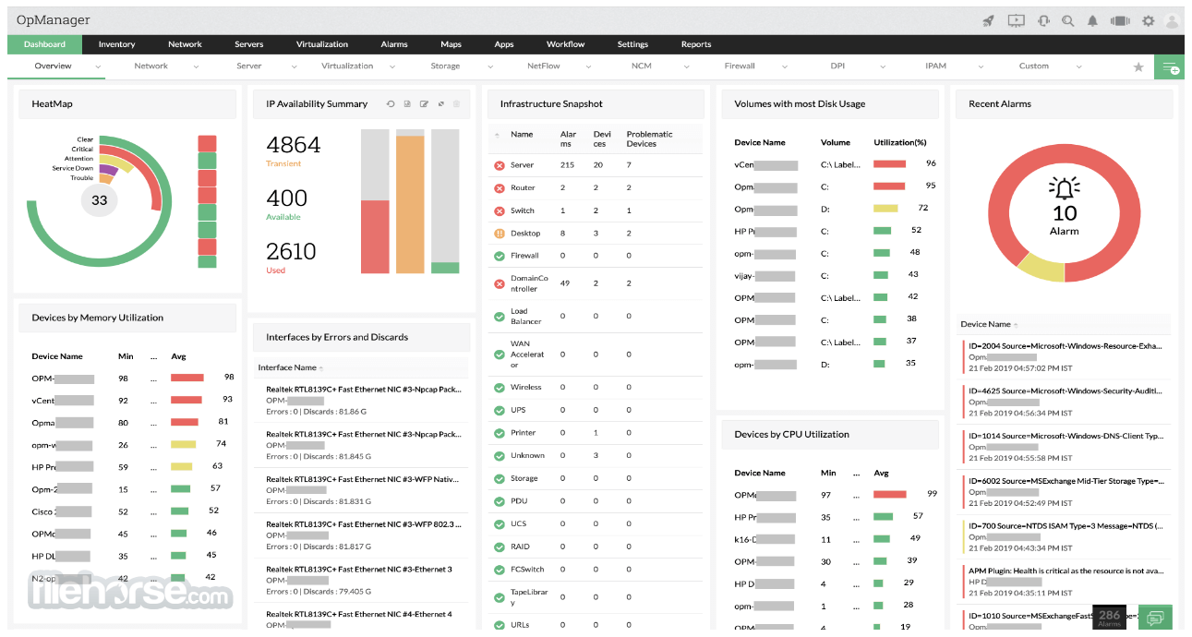Expand the Overview tab dropdown chevron
Image resolution: width=1192 pixels, height=637 pixels.
(96, 66)
